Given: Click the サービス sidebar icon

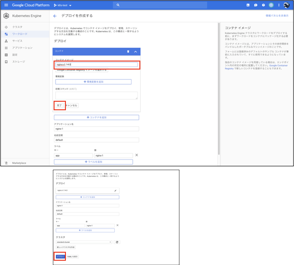Looking at the screenshot, I should [x=6, y=41].
